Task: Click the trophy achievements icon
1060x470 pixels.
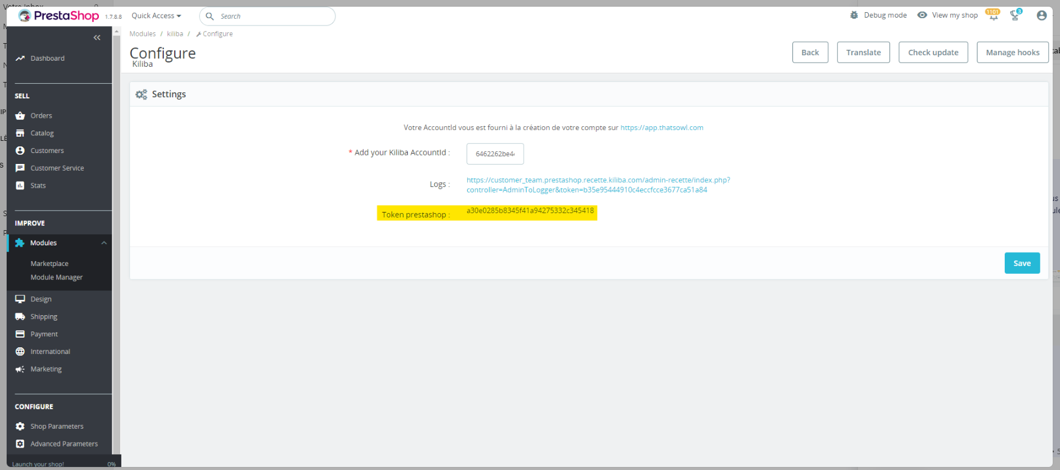Action: click(1015, 15)
